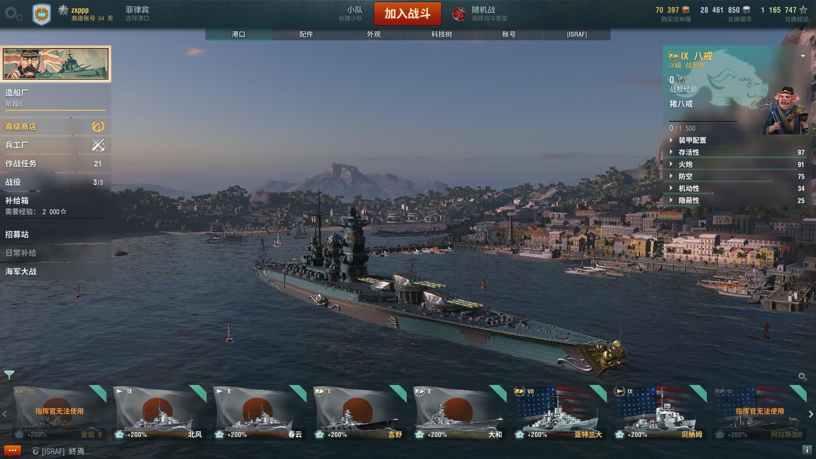
Task: Open the 配件 modules tab
Action: [306, 34]
